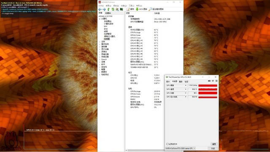270x152 pixels.
Task: Collapse the Computer tree node in AIDA64
Action: [100, 19]
